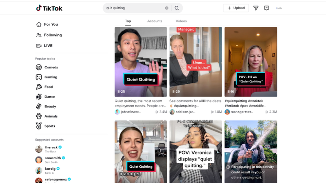Click the '#quietquitting #worktok' caption
Screen dimensions: 326x183
[245, 103]
